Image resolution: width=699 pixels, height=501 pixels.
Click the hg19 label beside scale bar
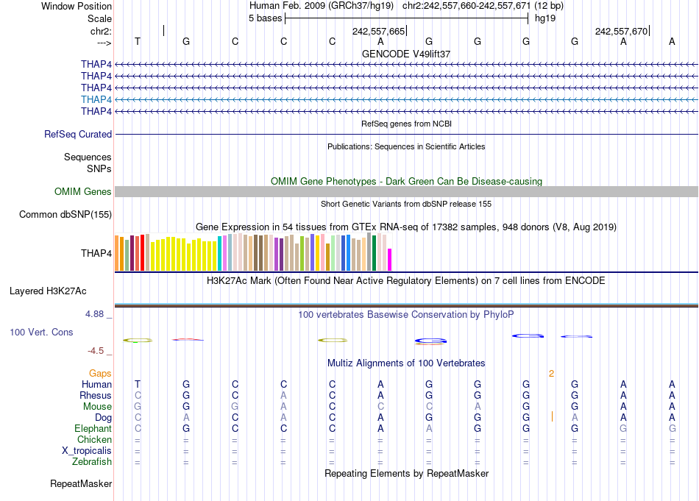pos(545,18)
